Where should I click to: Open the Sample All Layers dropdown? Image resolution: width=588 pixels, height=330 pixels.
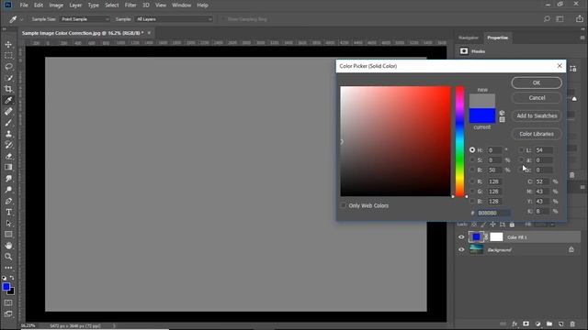(x=174, y=19)
